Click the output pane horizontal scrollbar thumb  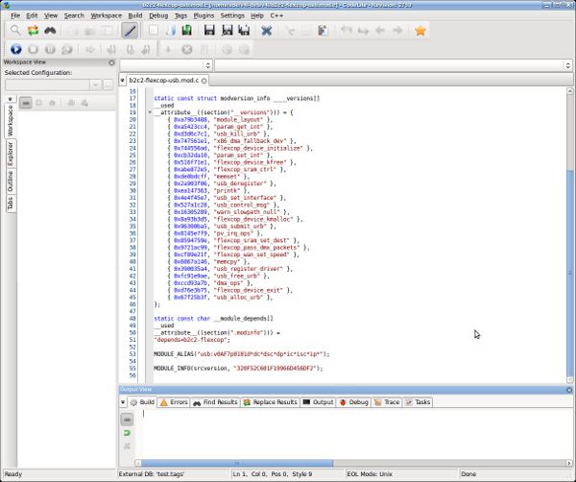click(237, 463)
